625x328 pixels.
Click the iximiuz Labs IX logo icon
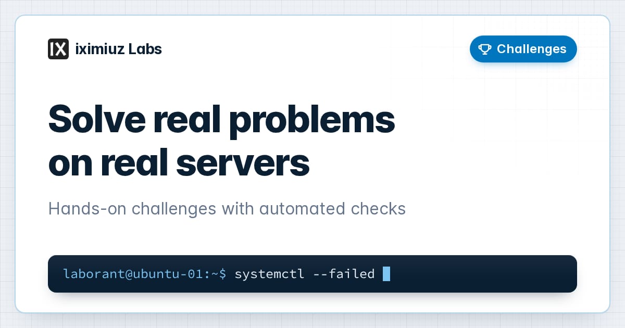58,49
